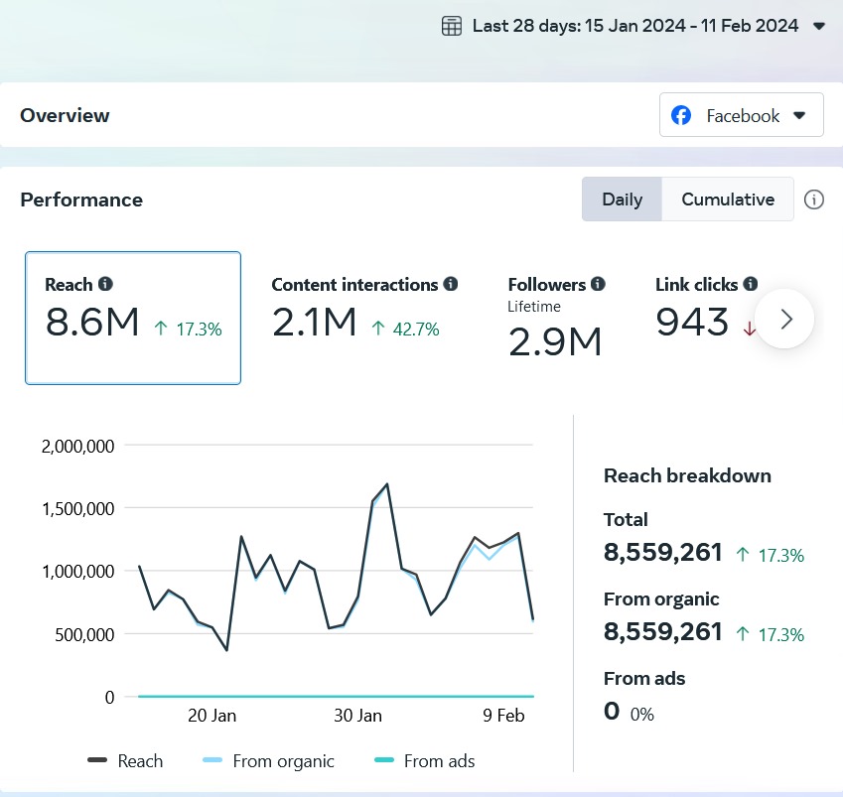Open the Performance info icon
The height and width of the screenshot is (797, 843).
pos(814,199)
